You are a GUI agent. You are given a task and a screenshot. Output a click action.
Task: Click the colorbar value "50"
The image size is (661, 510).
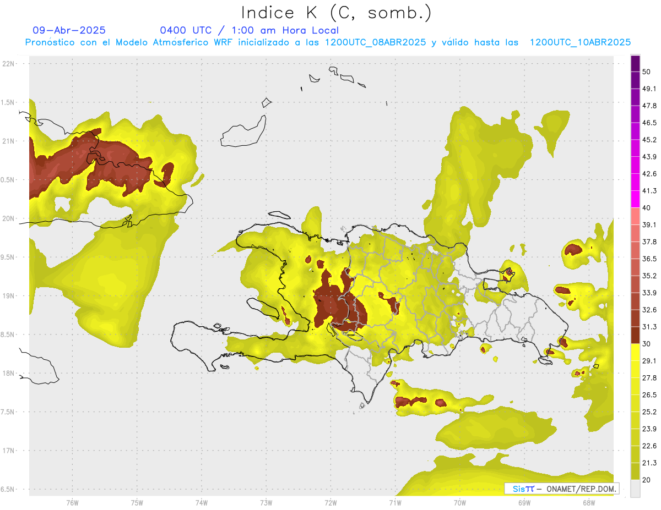click(647, 72)
